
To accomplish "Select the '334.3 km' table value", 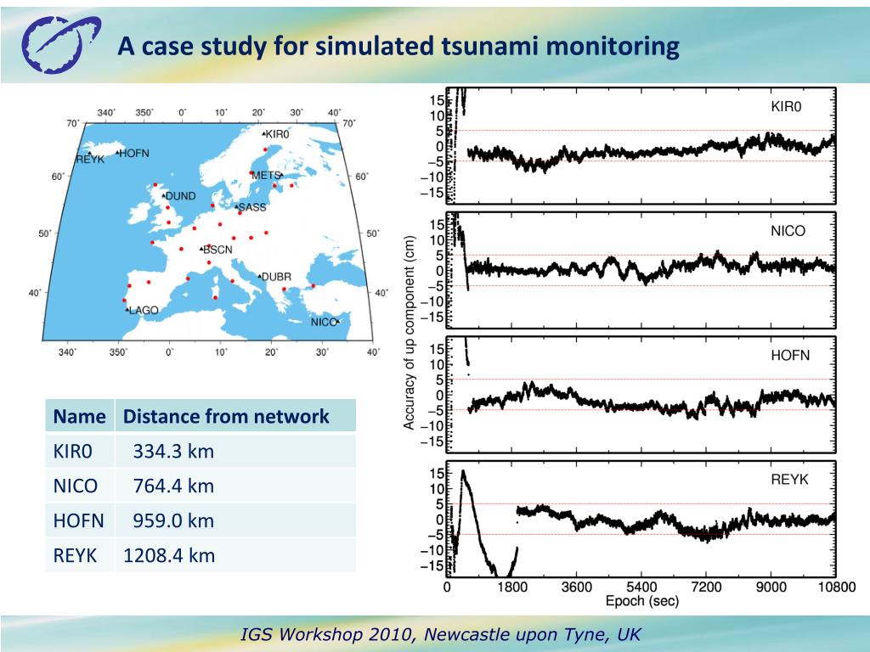I will (173, 452).
